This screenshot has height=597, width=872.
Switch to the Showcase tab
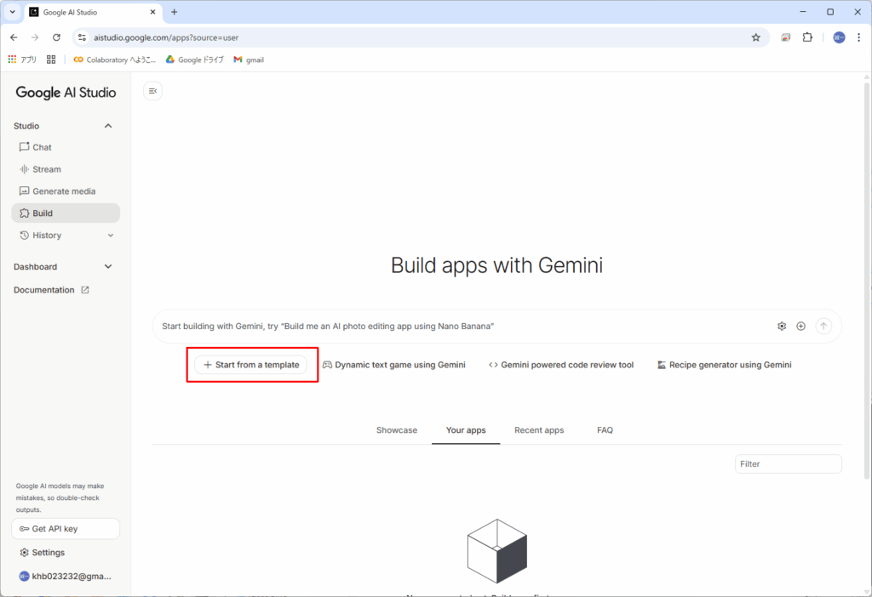click(397, 430)
